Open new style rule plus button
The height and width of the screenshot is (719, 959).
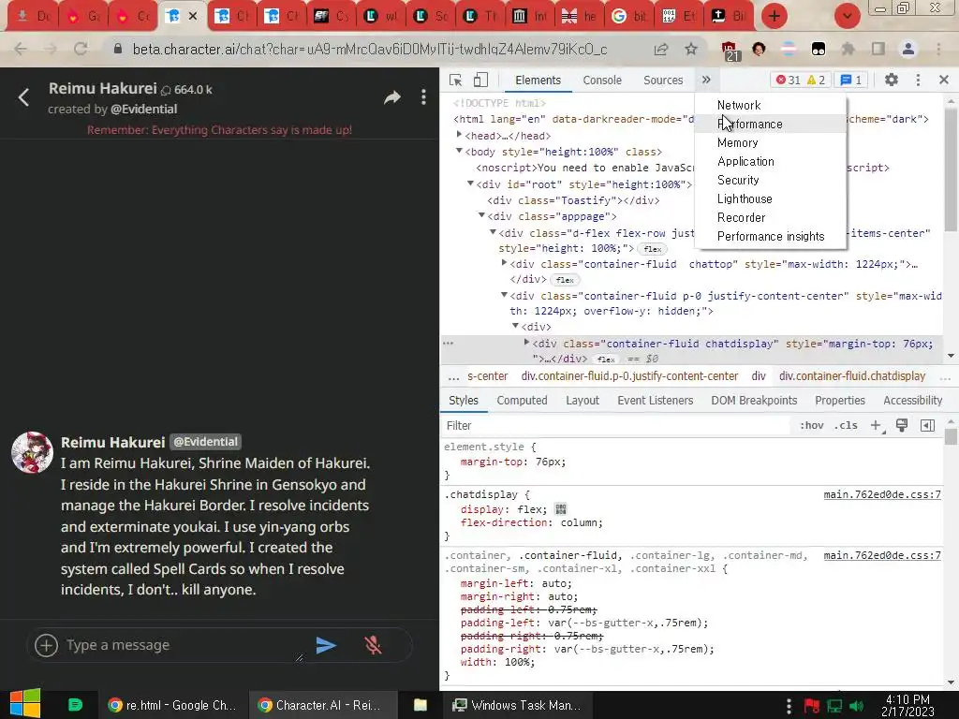[x=877, y=426]
